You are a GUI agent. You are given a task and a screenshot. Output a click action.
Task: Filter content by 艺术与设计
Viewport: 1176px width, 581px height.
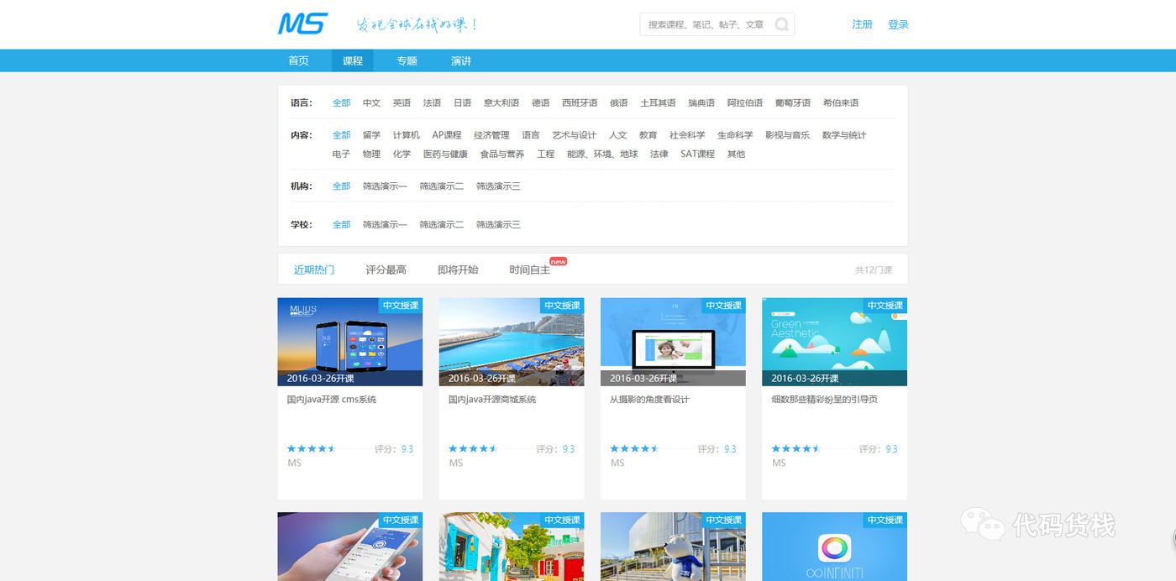(574, 134)
